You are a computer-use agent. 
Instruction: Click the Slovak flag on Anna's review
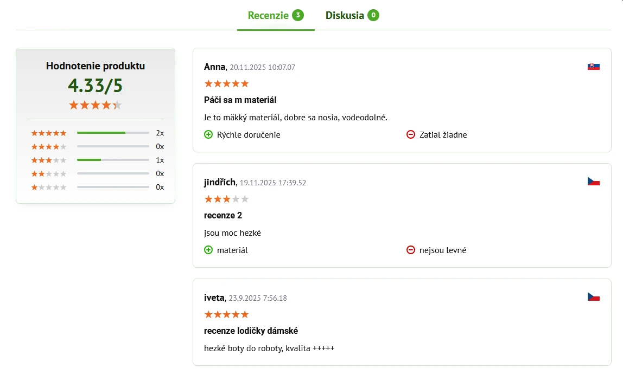594,66
